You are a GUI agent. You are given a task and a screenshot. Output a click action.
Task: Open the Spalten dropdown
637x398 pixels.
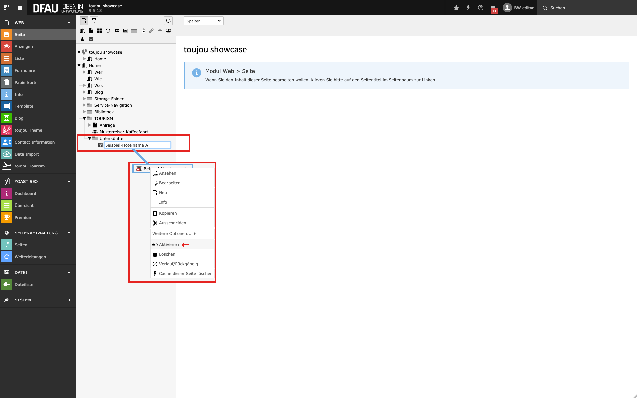(x=203, y=21)
